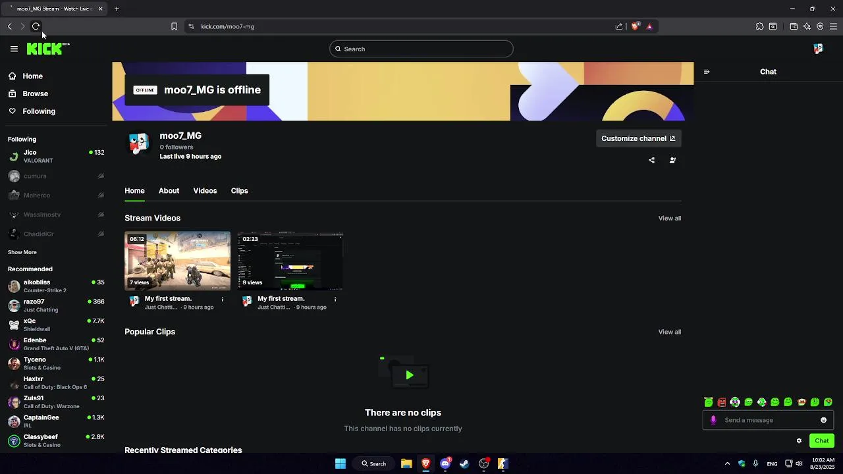The width and height of the screenshot is (843, 474).
Task: Open CaptainGee IRL channel
Action: (x=56, y=421)
